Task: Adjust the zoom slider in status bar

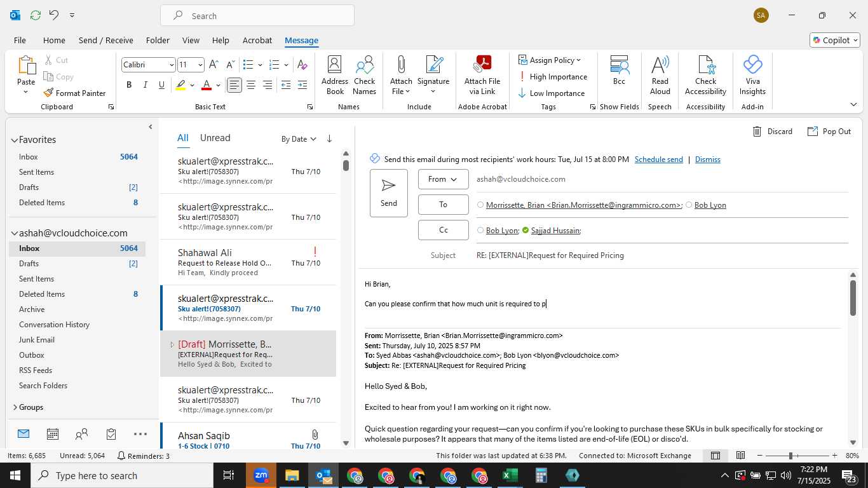Action: tap(791, 456)
